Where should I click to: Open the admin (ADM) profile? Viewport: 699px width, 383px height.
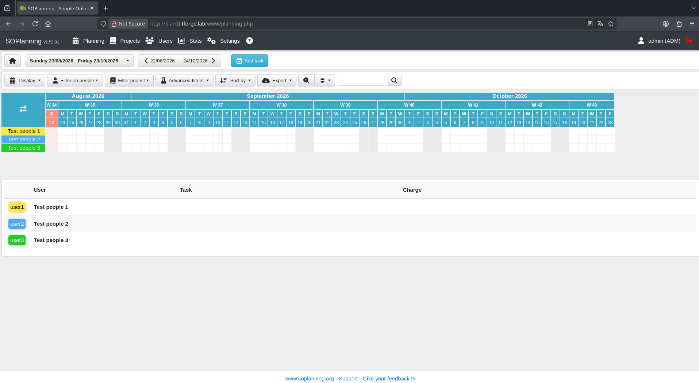point(659,41)
